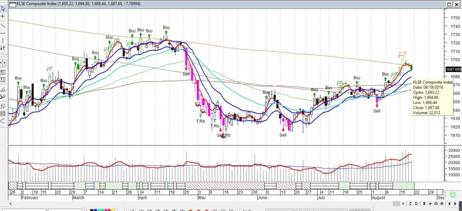Zoom out the chart with minus icon
The width and height of the screenshot is (462, 211).
tap(436, 204)
